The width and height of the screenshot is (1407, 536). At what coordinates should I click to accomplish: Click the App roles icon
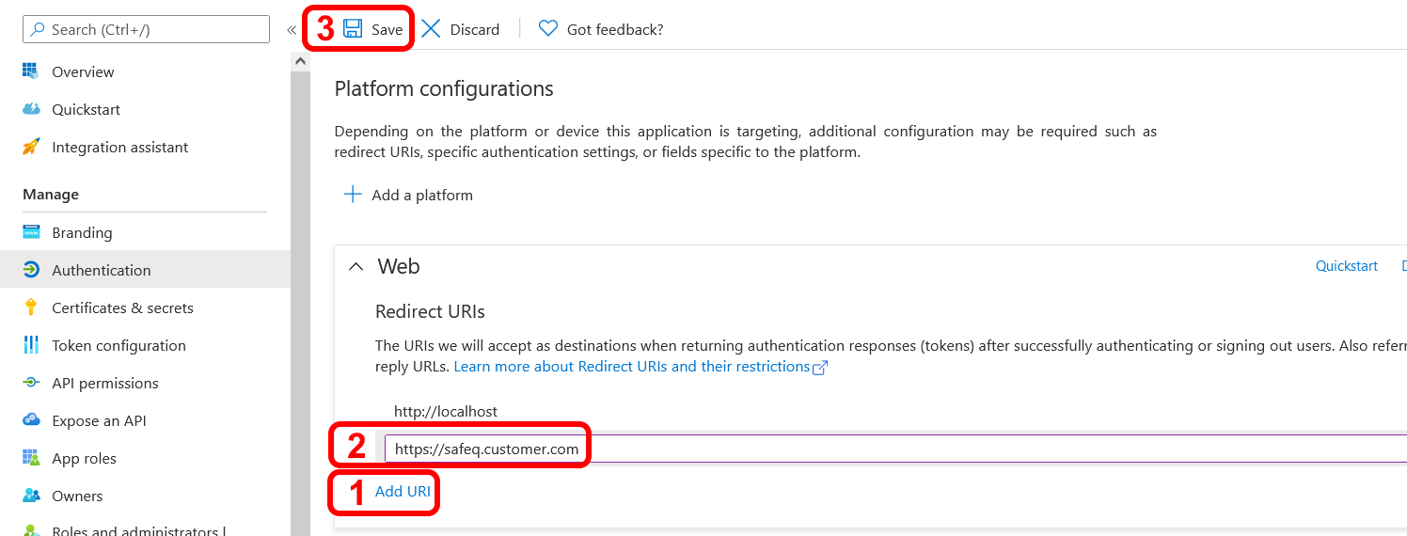click(31, 458)
